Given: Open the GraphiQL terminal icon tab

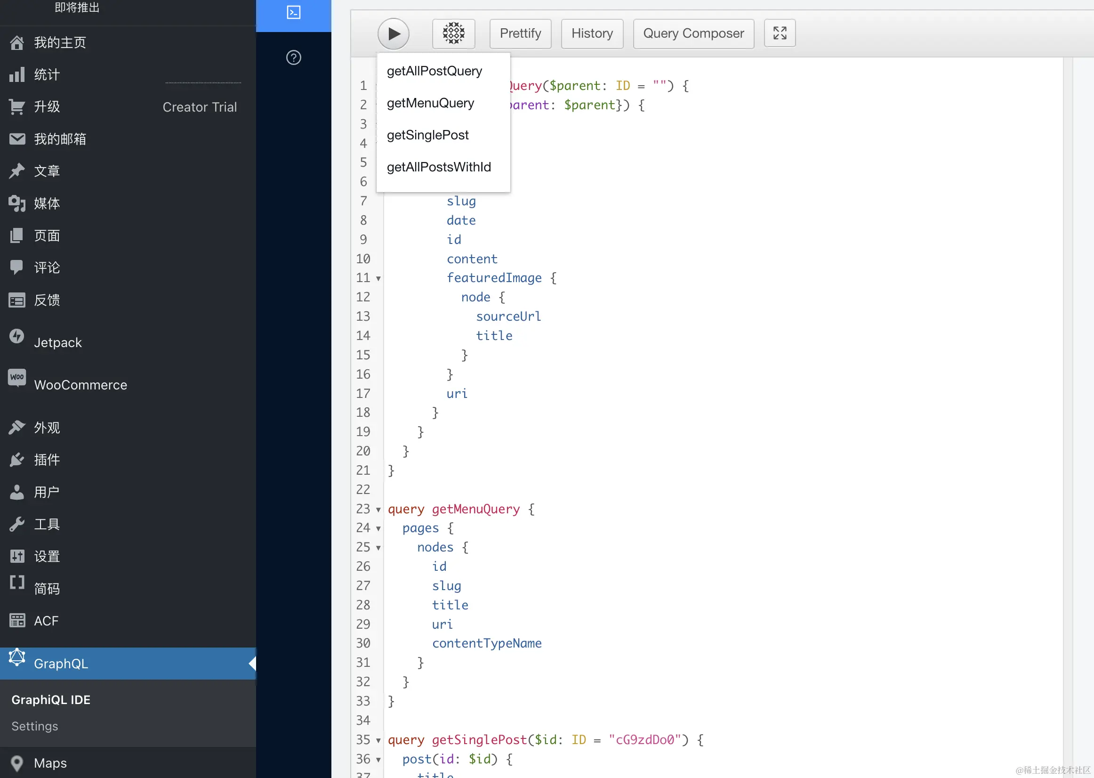Looking at the screenshot, I should tap(293, 12).
